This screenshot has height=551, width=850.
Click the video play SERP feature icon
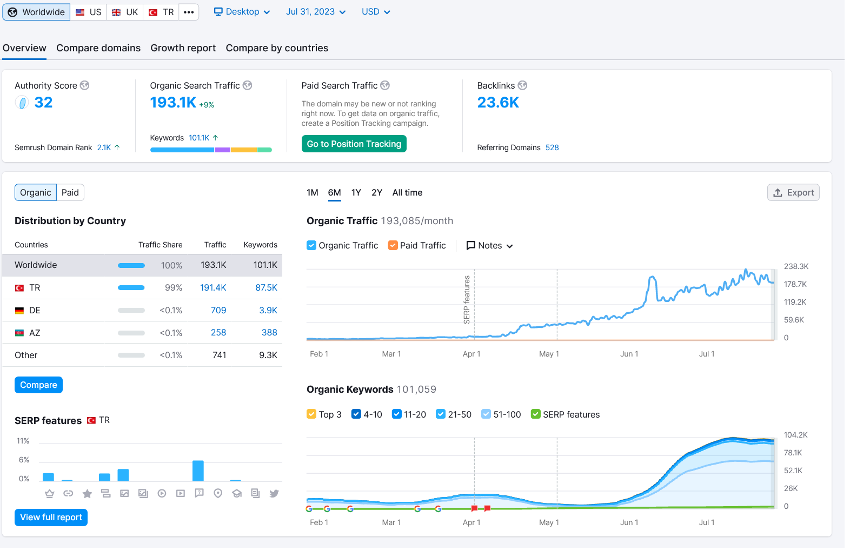point(162,493)
